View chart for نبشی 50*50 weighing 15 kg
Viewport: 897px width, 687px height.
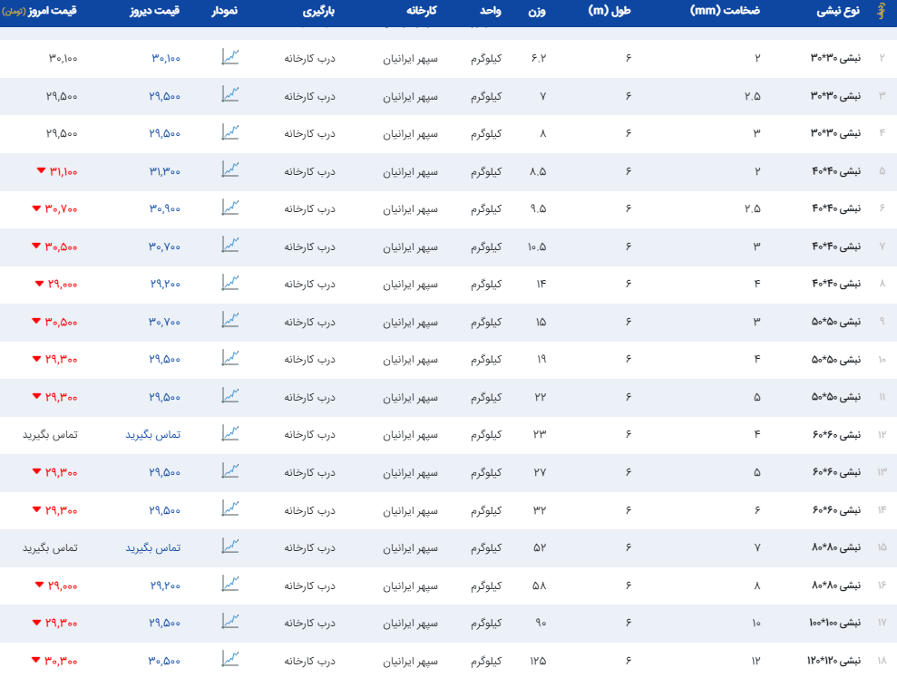(x=230, y=321)
